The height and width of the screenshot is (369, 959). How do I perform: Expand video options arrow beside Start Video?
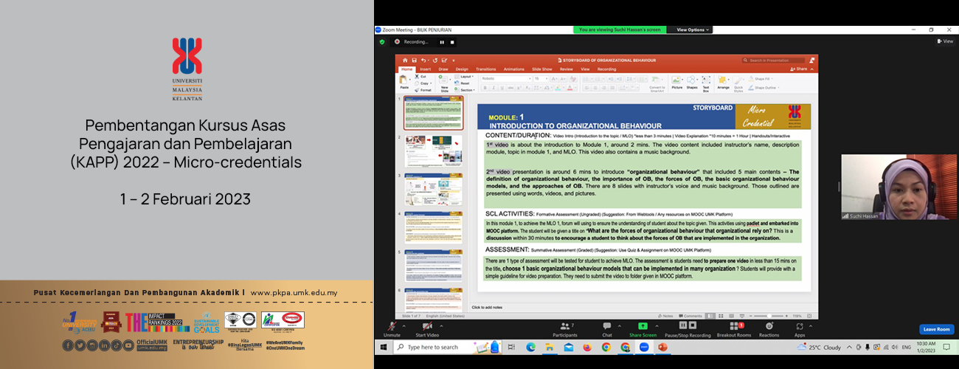[x=440, y=323]
